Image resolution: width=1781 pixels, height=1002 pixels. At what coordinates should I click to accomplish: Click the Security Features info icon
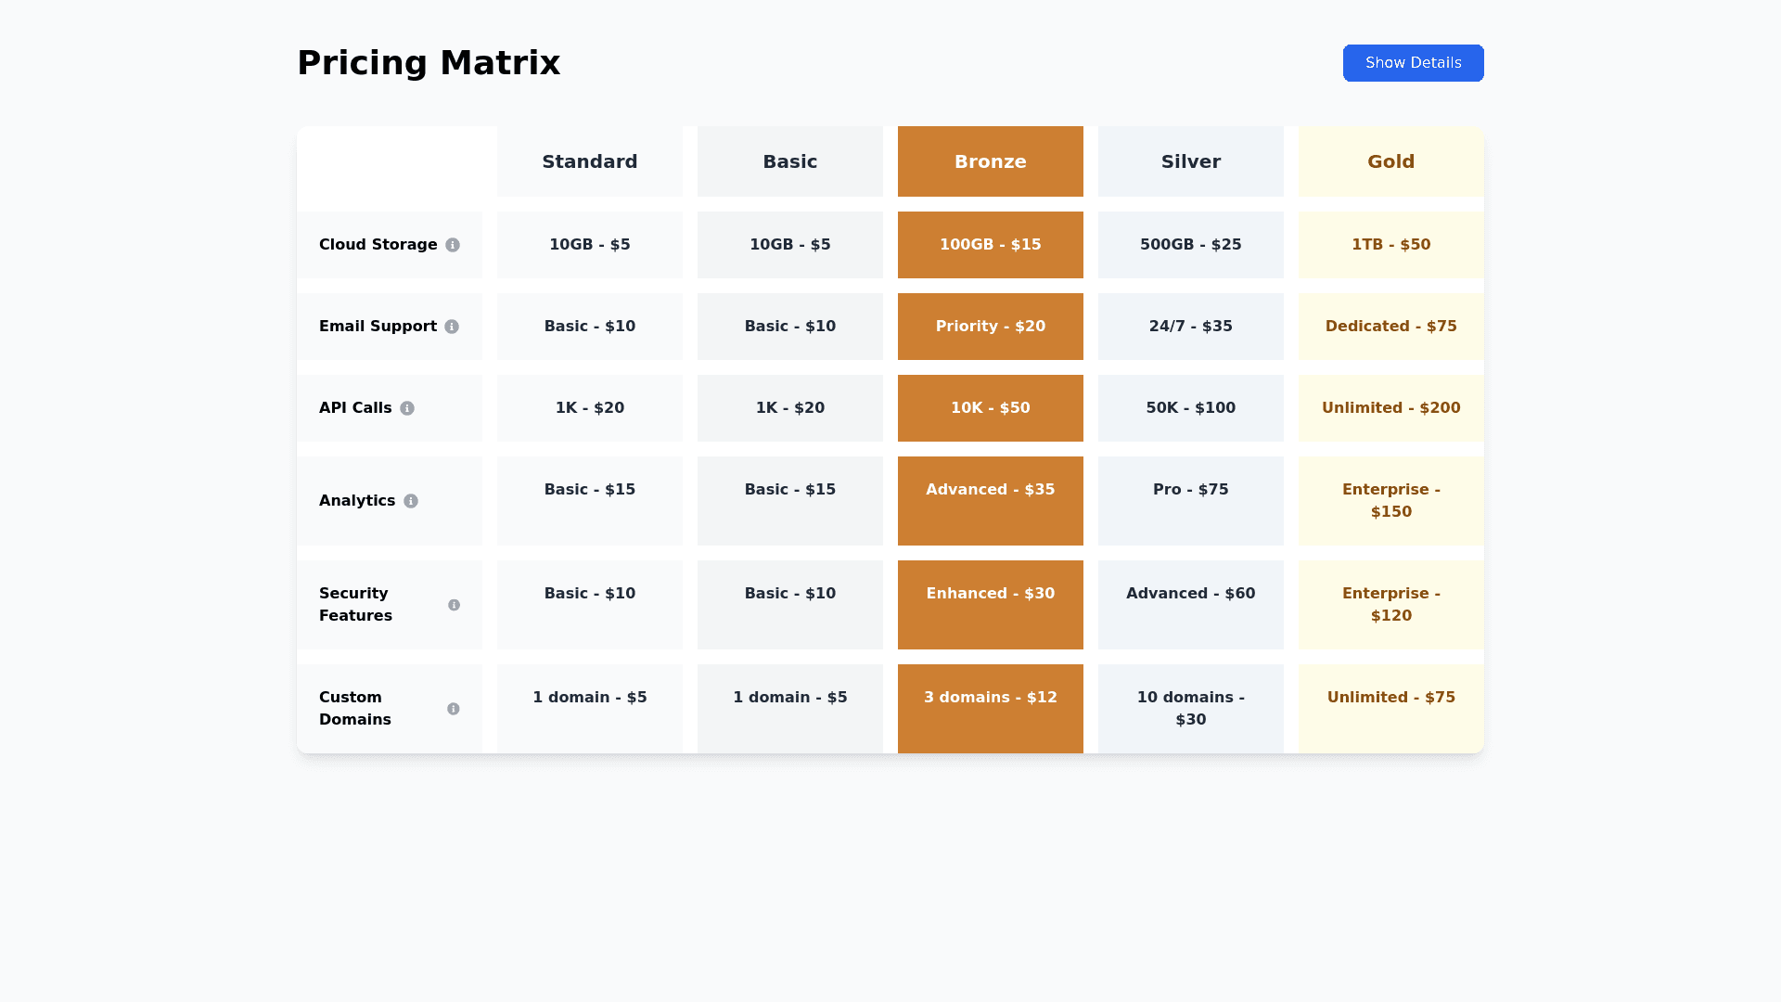[x=454, y=605]
